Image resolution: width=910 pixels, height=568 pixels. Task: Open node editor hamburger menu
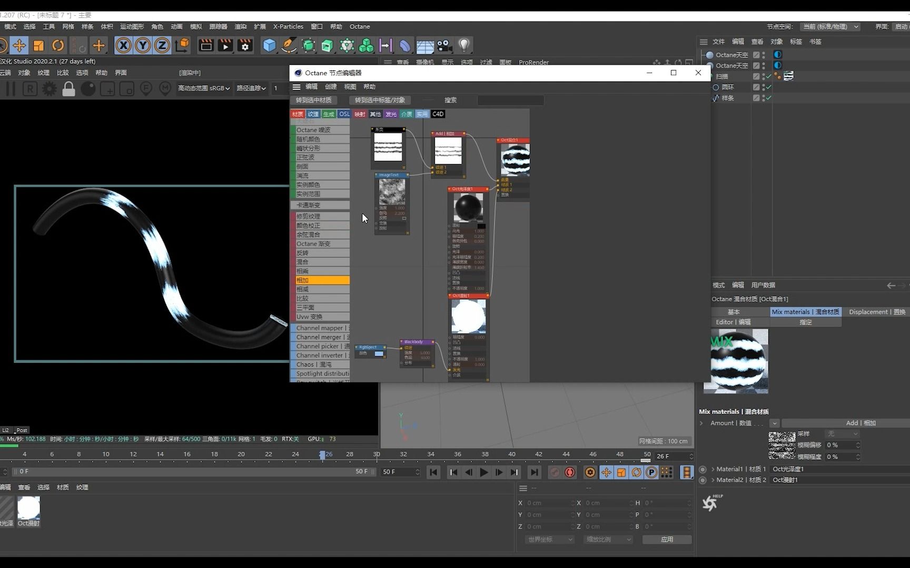point(296,87)
